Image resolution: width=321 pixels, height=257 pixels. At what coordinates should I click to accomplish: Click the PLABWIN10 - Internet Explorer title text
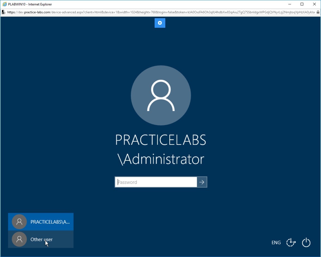(30, 4)
